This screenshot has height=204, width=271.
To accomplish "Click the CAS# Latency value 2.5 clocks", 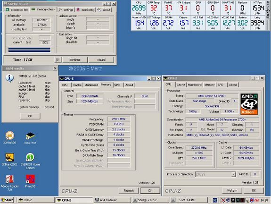I will click(119, 129).
